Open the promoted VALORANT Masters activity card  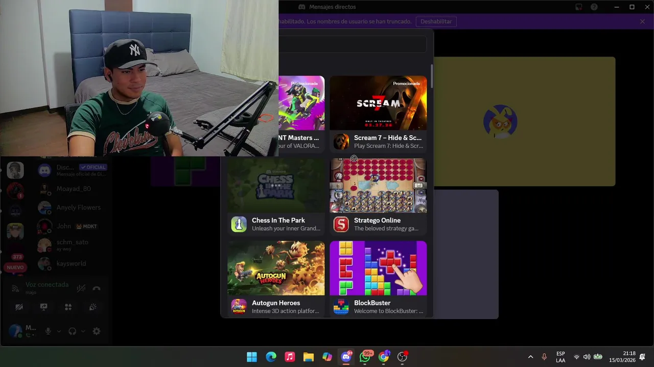(x=301, y=114)
